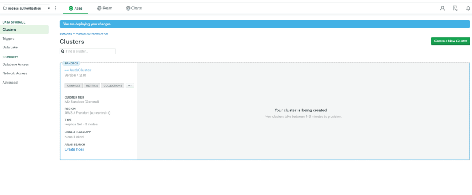Viewport: 472px width, 195px height.
Task: Click the NODE.JS AUTHENTICATION breadcrumb link
Action: click(92, 34)
